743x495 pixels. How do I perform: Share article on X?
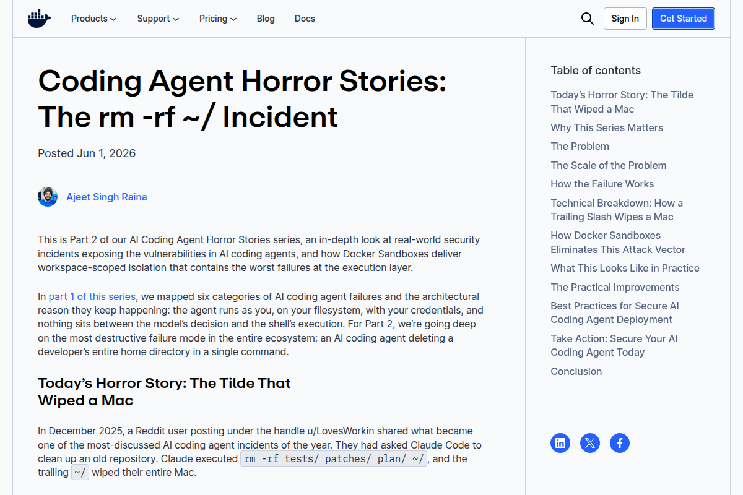point(590,443)
